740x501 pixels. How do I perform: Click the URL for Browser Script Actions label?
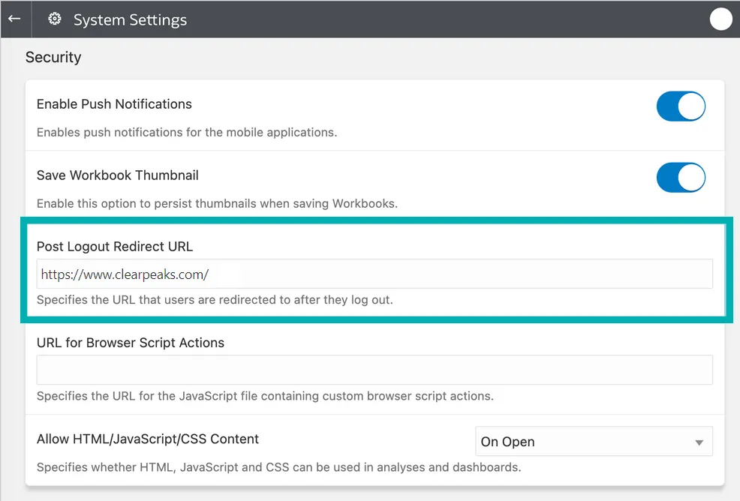click(131, 343)
